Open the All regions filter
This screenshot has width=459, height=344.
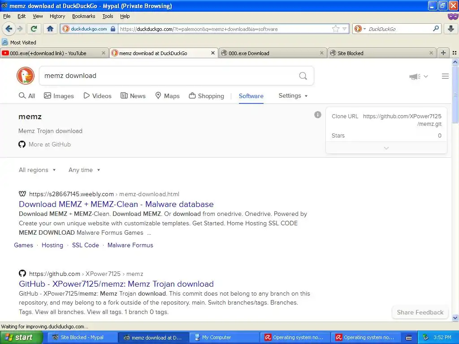(x=37, y=170)
